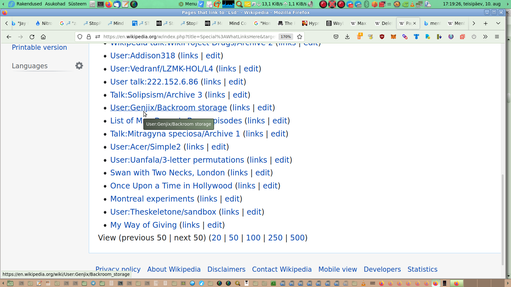Open Montreal experiments article link
The width and height of the screenshot is (511, 287).
click(x=152, y=199)
